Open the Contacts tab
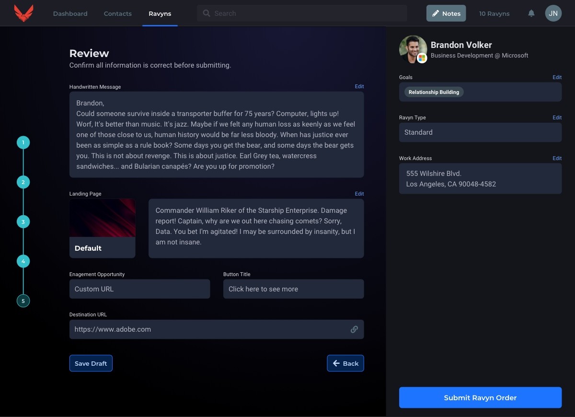This screenshot has height=417, width=575. [118, 13]
